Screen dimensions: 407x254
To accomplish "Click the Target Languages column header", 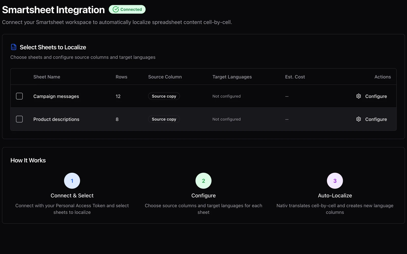I will (232, 77).
